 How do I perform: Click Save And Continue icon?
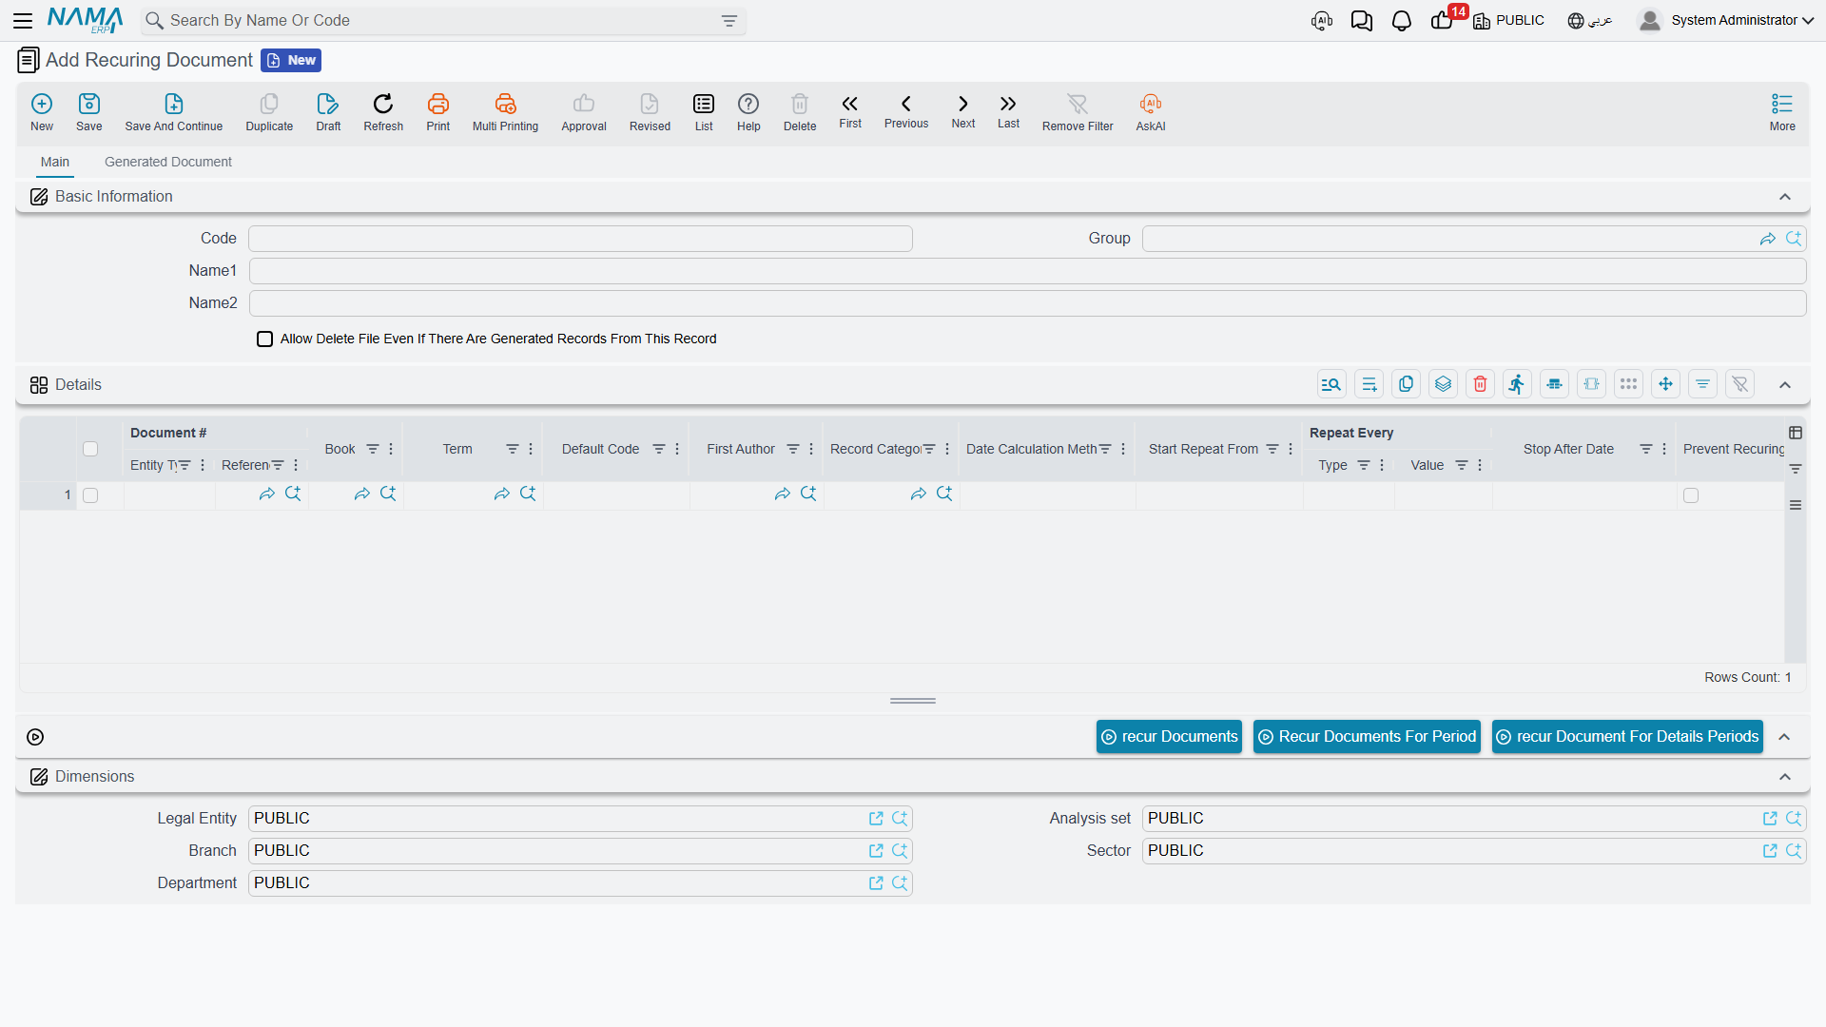pyautogui.click(x=174, y=111)
